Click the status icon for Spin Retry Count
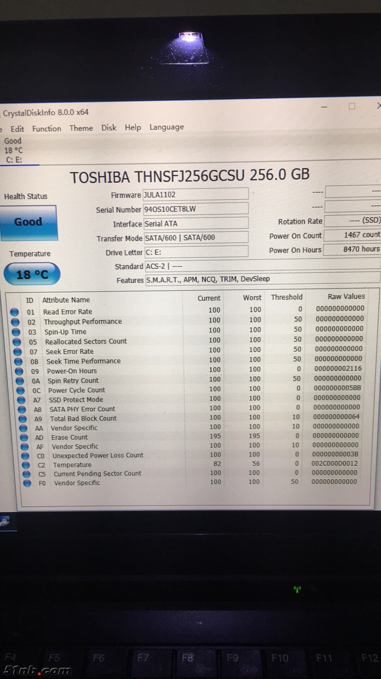The width and height of the screenshot is (381, 679). pos(20,381)
